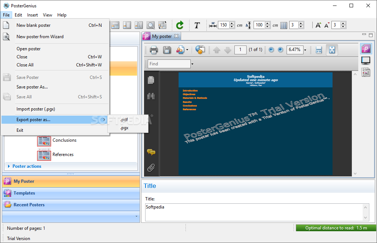Open the Recent Posters pane
The width and height of the screenshot is (377, 243).
(71, 205)
